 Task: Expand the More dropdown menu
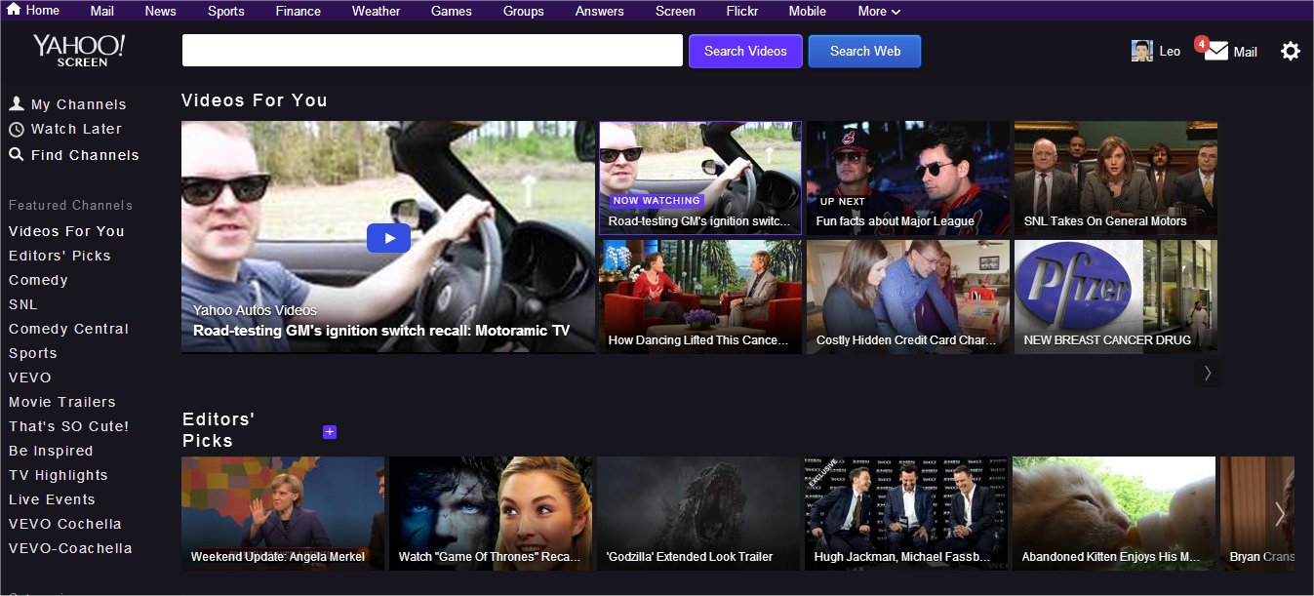(x=878, y=12)
